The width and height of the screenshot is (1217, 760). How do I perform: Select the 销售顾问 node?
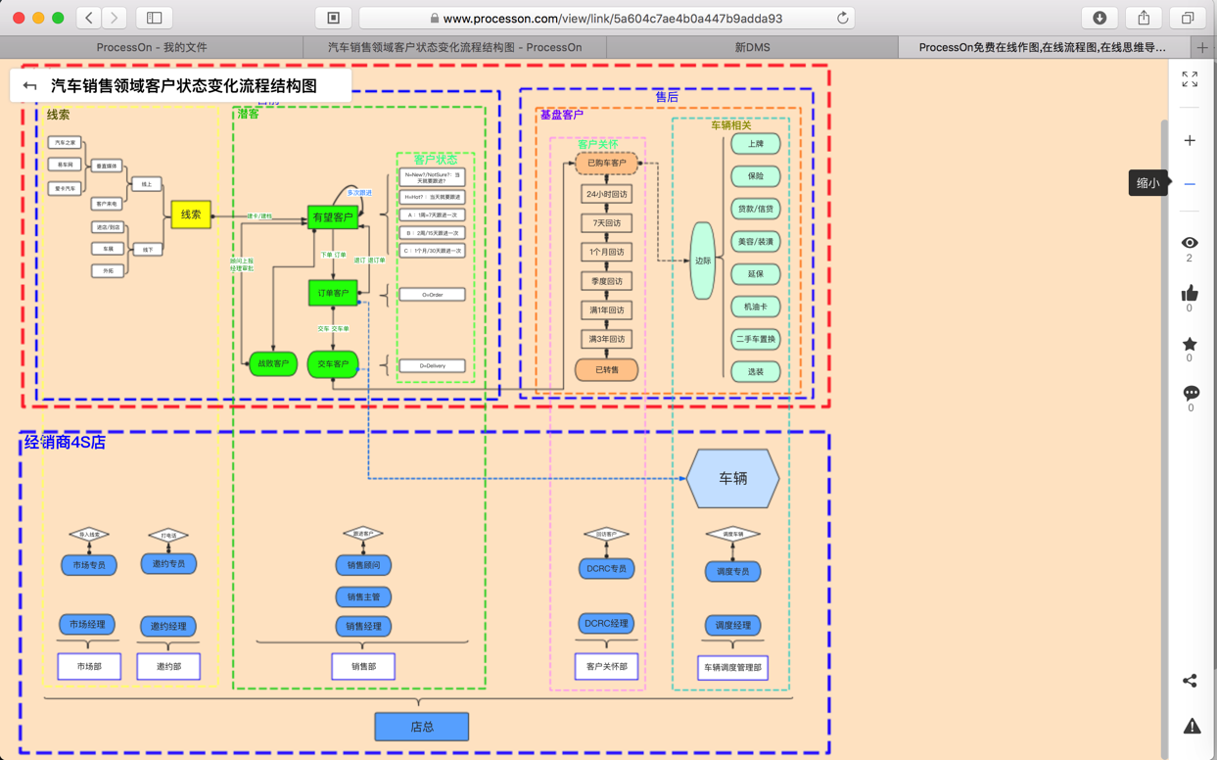(363, 565)
